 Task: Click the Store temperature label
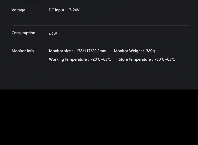point(136,59)
